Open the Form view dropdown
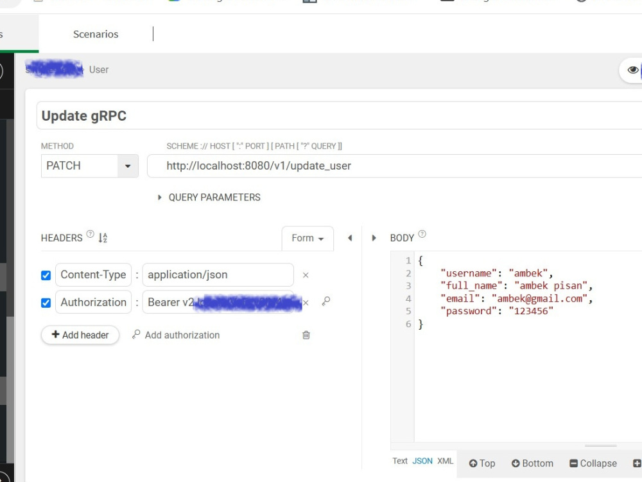The height and width of the screenshot is (482, 642). pos(308,238)
